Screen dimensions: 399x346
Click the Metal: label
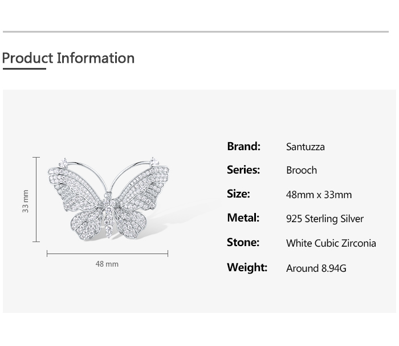tap(243, 218)
